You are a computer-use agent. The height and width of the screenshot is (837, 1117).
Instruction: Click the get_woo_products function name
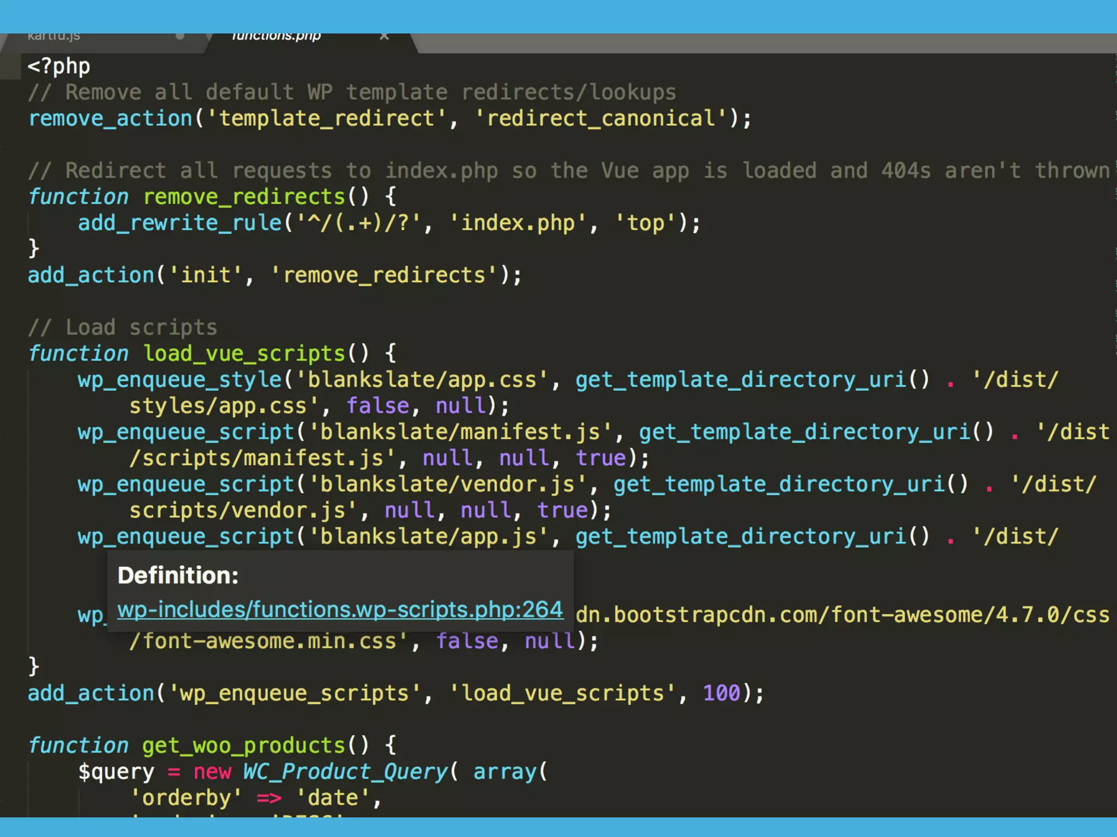pyautogui.click(x=243, y=746)
